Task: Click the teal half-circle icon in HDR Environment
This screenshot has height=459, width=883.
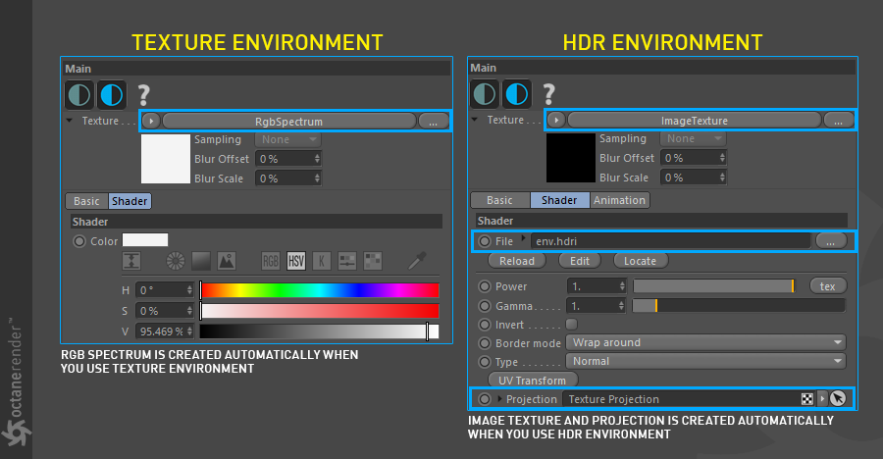Action: click(x=485, y=93)
